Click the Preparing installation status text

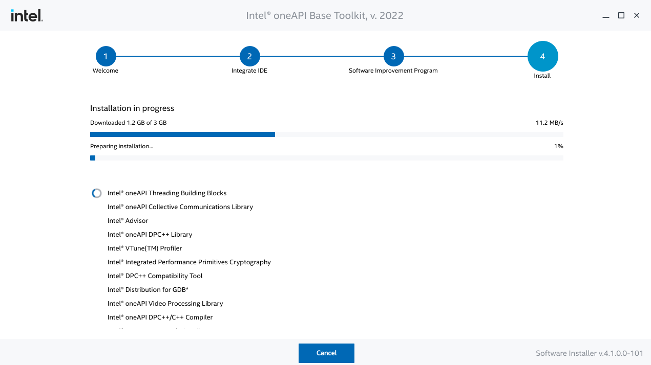click(x=122, y=146)
